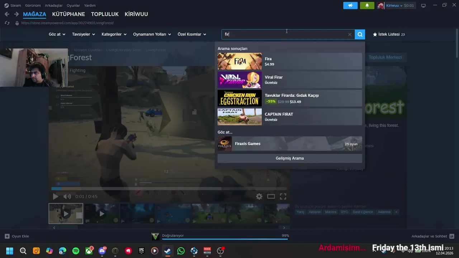Screen dimensions: 459x258
Task: Click the back navigation arrow
Action: coord(7,14)
